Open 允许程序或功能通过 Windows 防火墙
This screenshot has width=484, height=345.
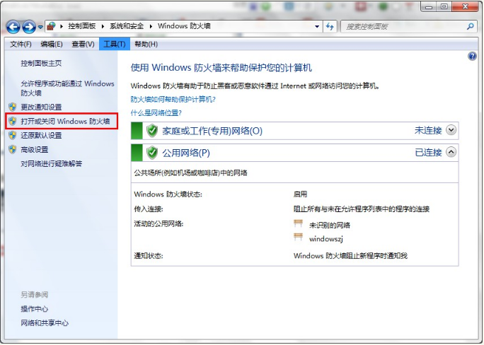[x=68, y=88]
